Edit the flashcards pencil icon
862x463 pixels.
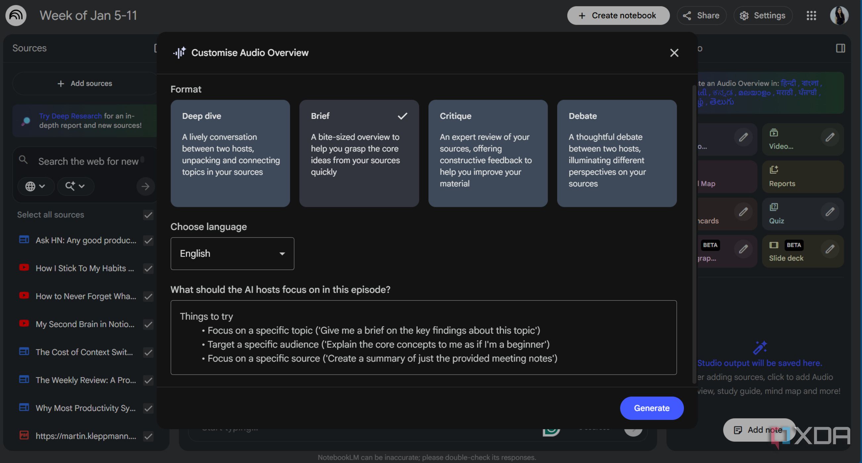[x=743, y=212]
